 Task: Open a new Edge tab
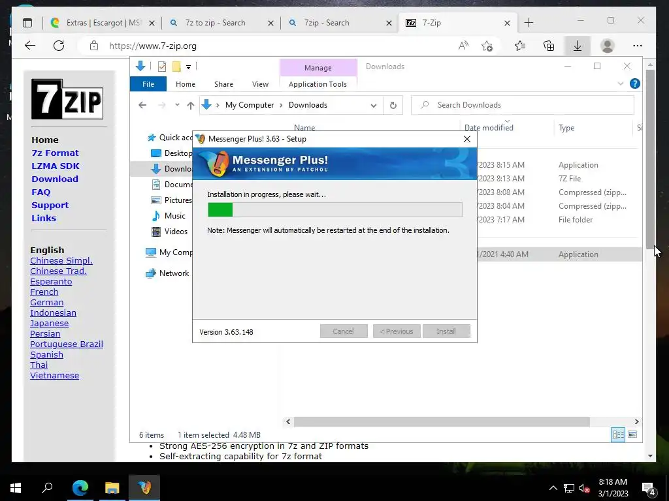tap(529, 23)
